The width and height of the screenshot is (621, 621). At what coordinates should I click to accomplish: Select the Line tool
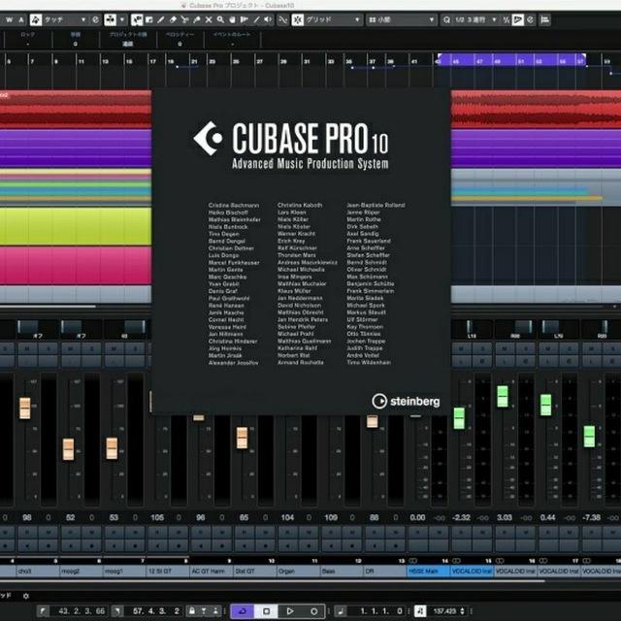pos(256,19)
